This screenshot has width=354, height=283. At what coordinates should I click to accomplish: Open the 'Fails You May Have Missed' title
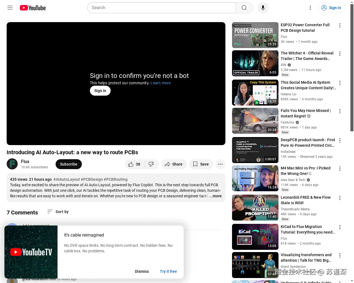(x=306, y=113)
